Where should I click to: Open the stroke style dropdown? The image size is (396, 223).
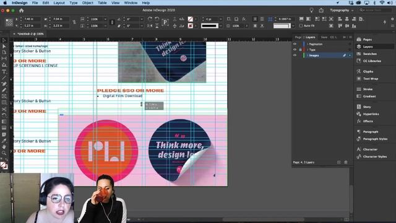click(220, 25)
